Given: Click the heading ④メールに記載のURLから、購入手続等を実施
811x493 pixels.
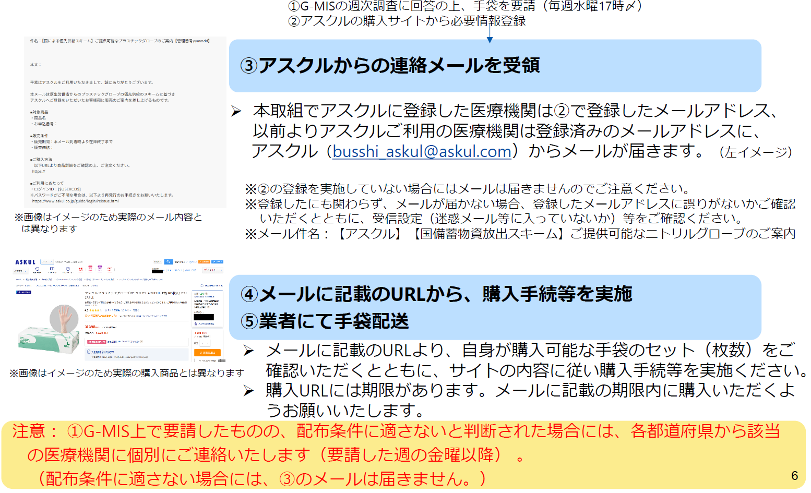Looking at the screenshot, I should pos(436,294).
